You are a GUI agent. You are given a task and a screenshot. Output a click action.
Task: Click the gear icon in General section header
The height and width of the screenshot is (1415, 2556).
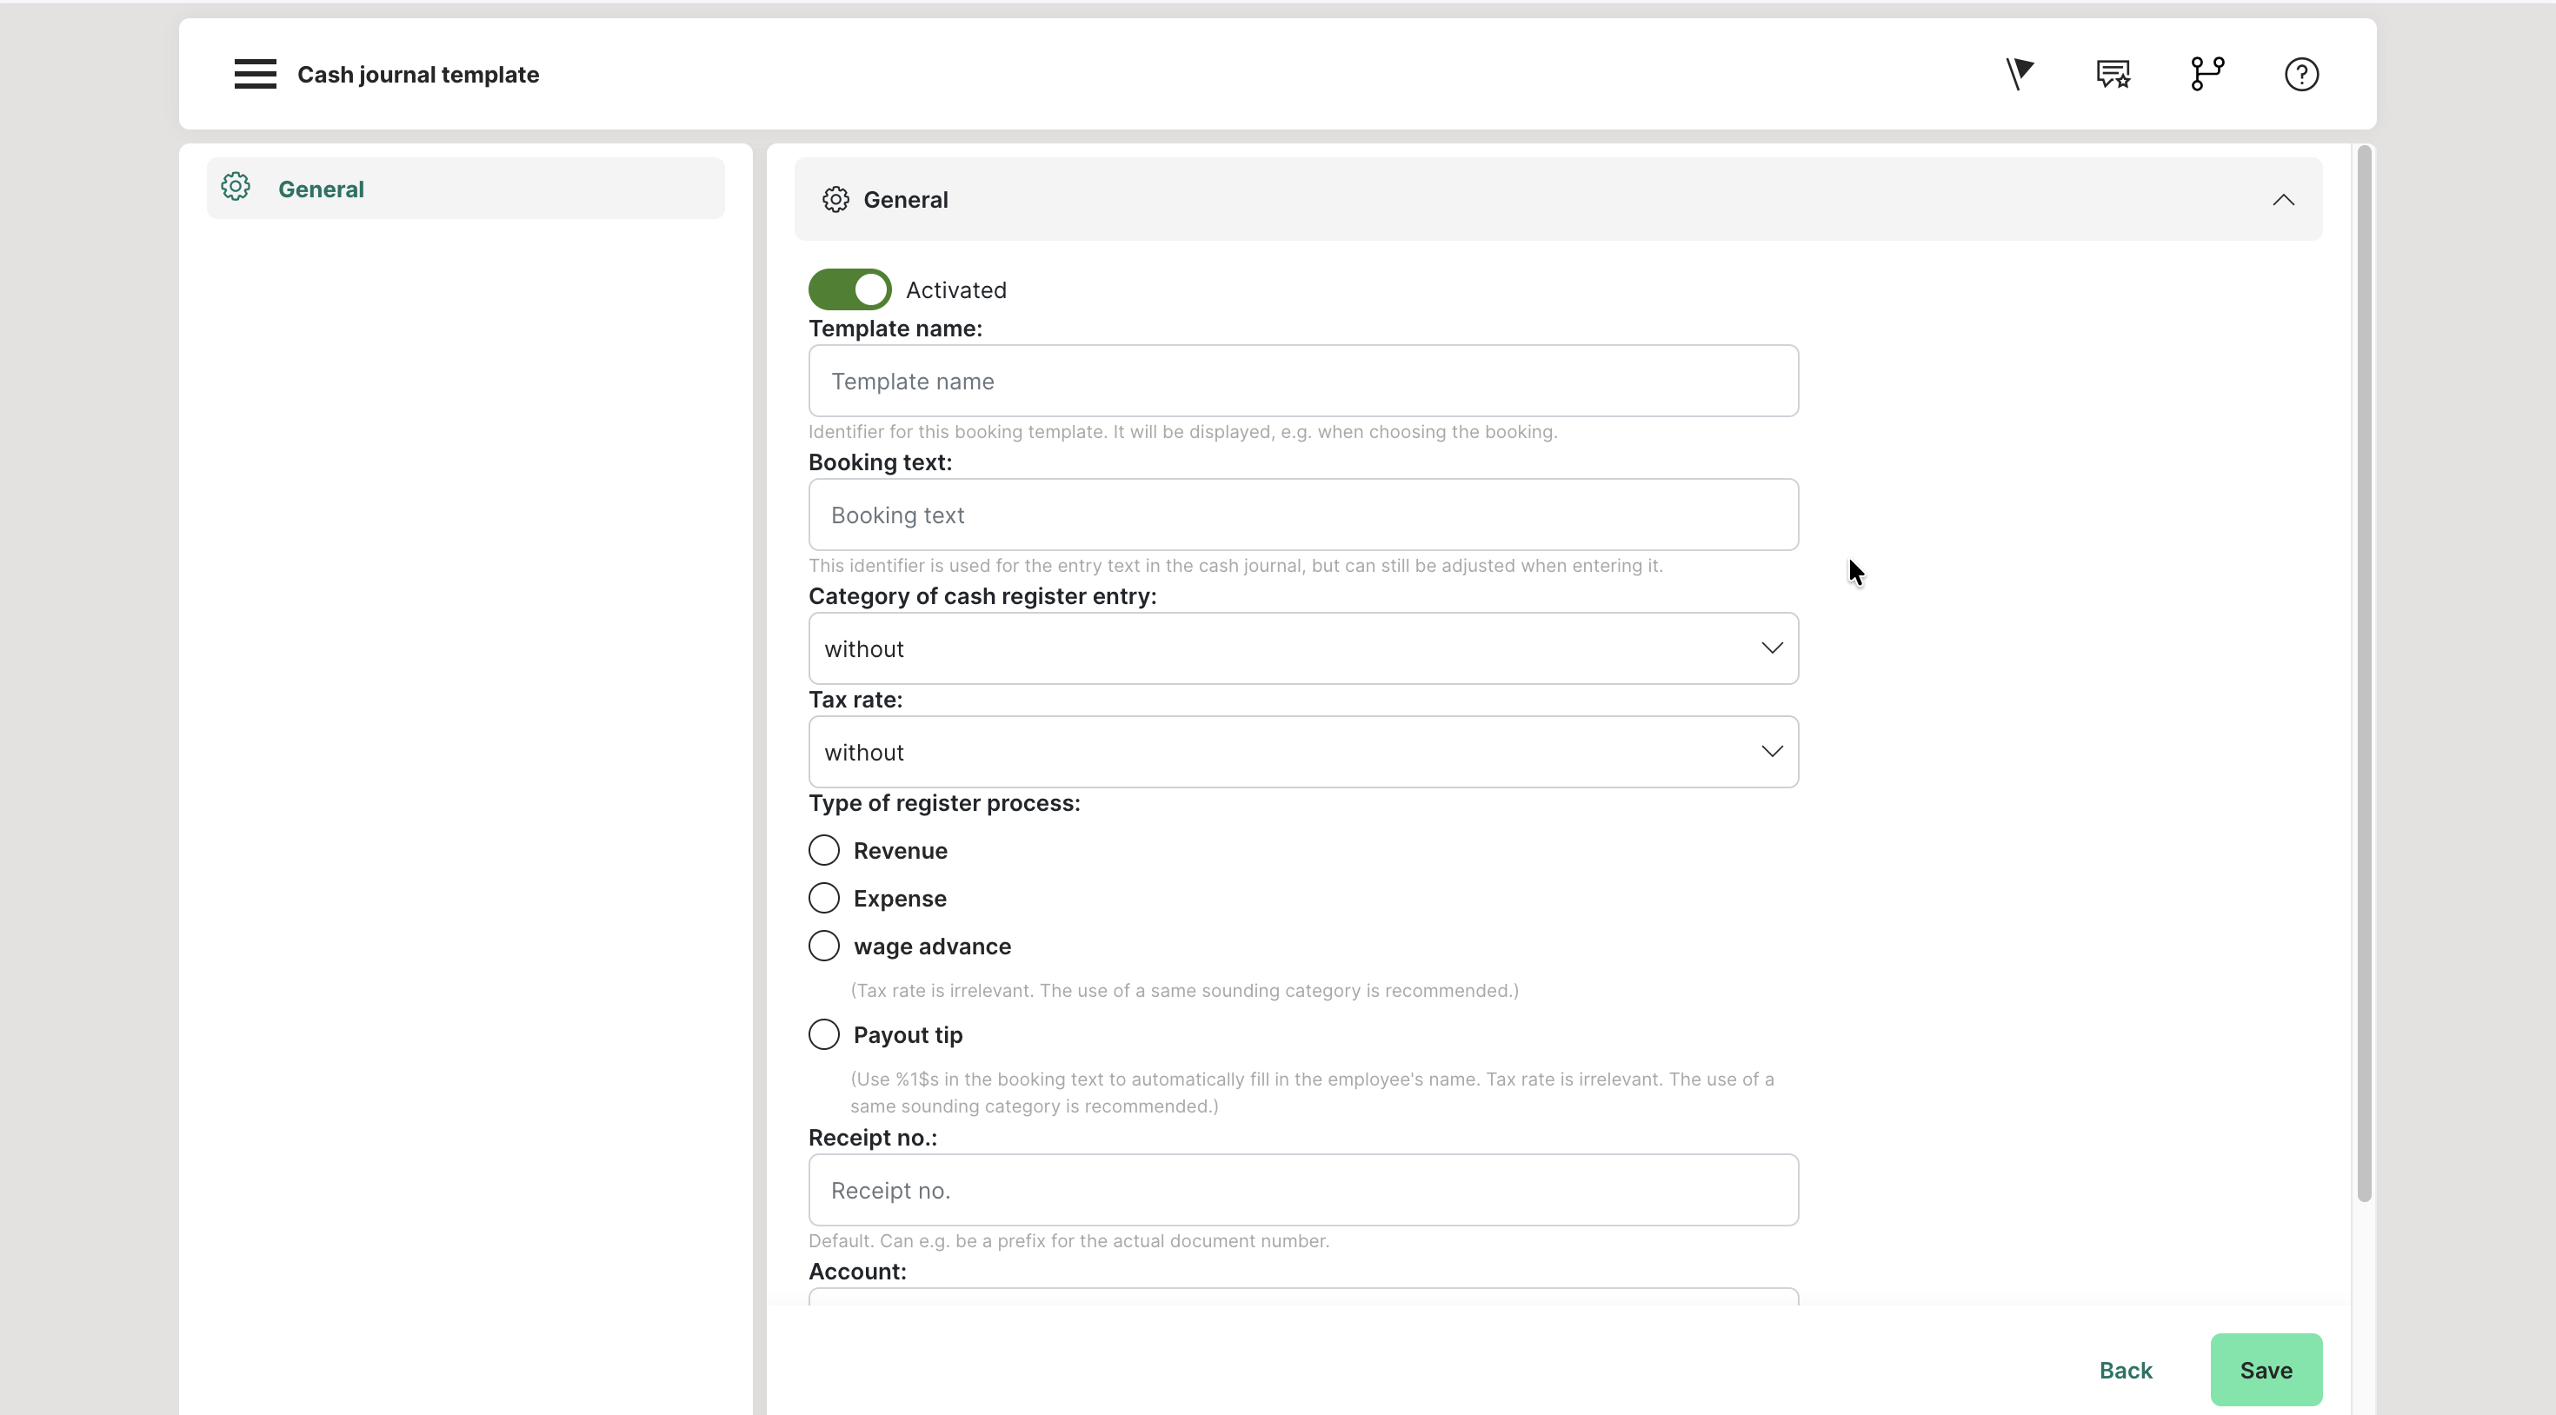pos(835,201)
